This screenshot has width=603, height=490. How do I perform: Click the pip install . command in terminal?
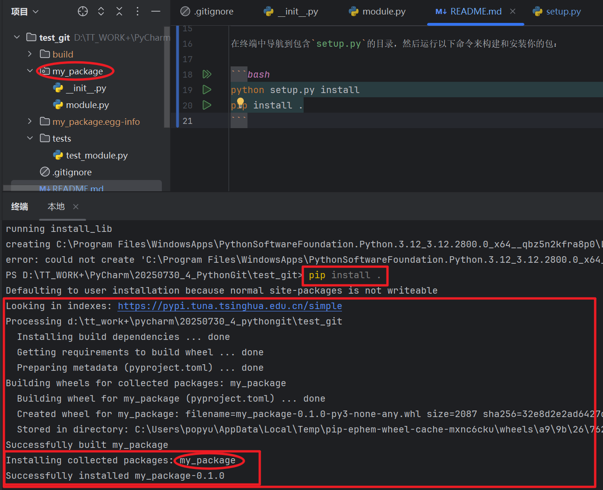pos(345,275)
